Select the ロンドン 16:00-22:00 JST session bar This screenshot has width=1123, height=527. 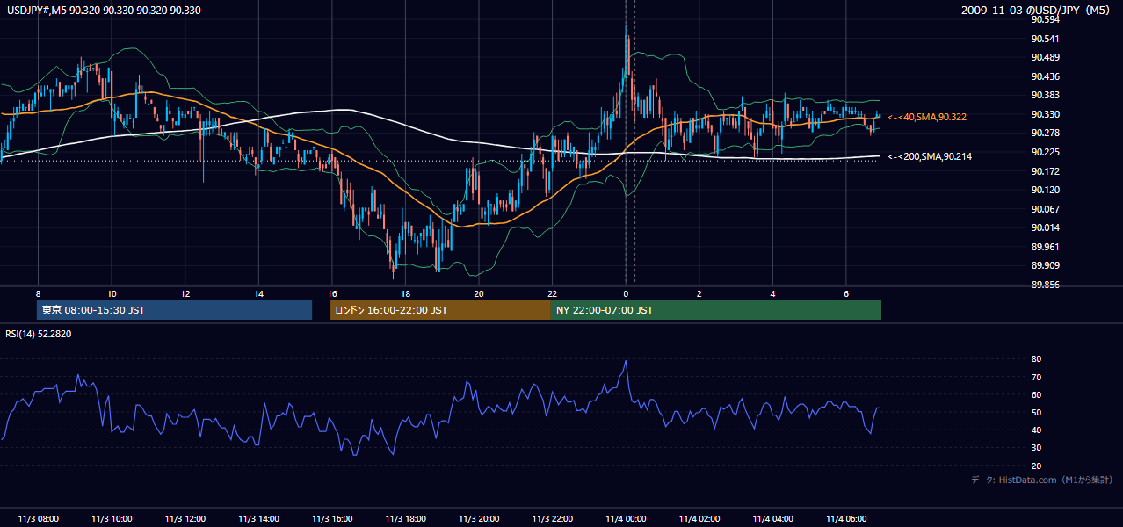[x=440, y=310]
